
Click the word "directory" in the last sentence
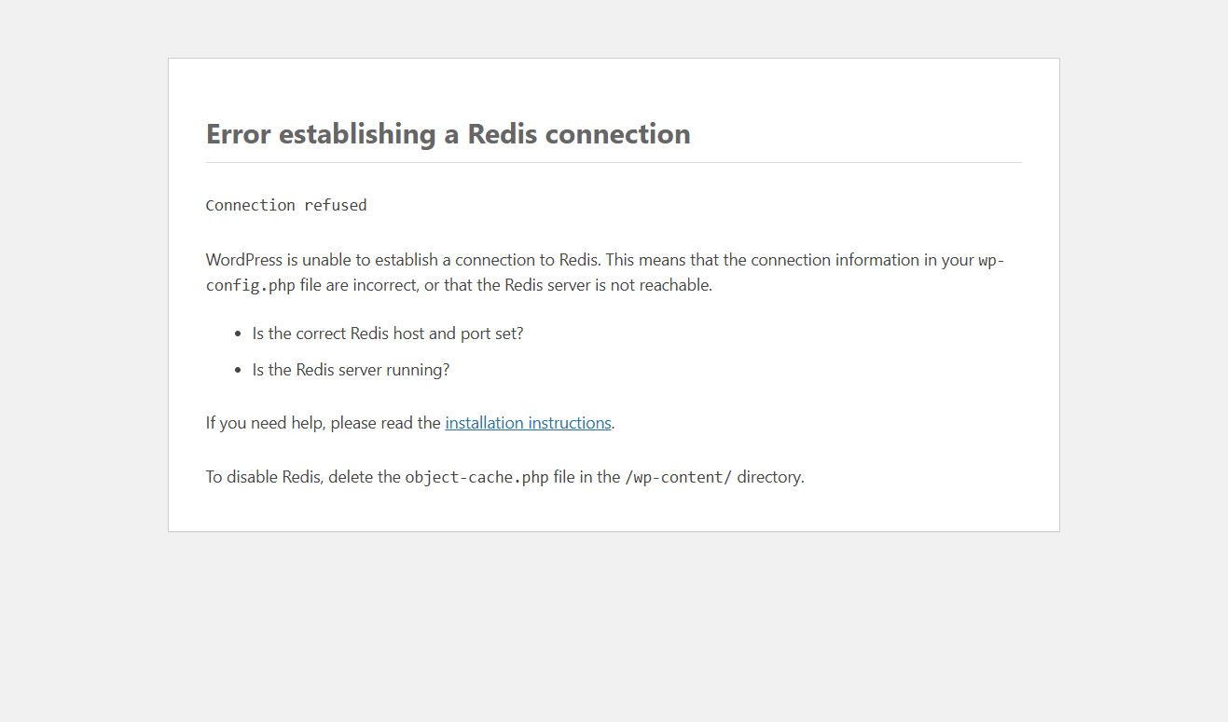(x=768, y=477)
